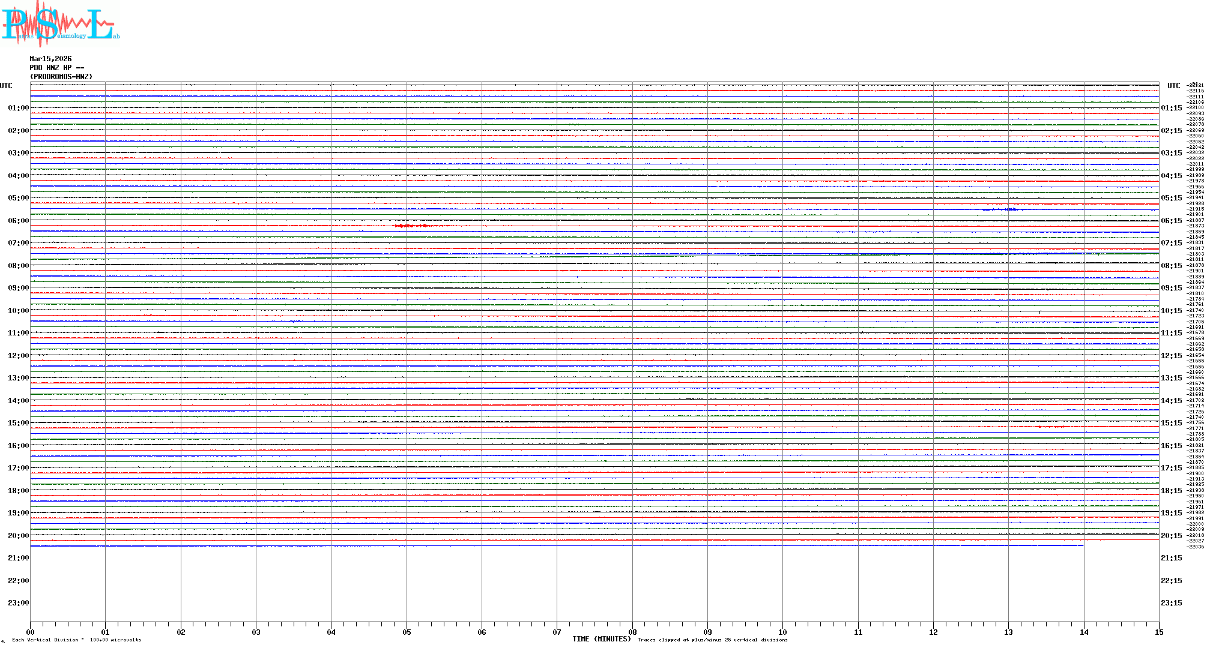Click the TIME (MINUTES) axis title
The image size is (1207, 648).
pos(601,639)
